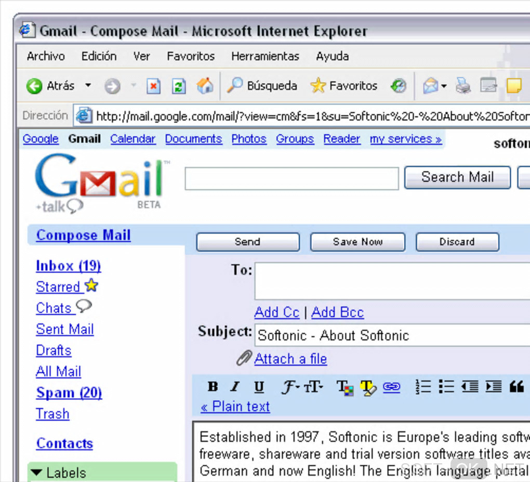The width and height of the screenshot is (530, 482).
Task: Open the Font size picker
Action: pos(313,387)
